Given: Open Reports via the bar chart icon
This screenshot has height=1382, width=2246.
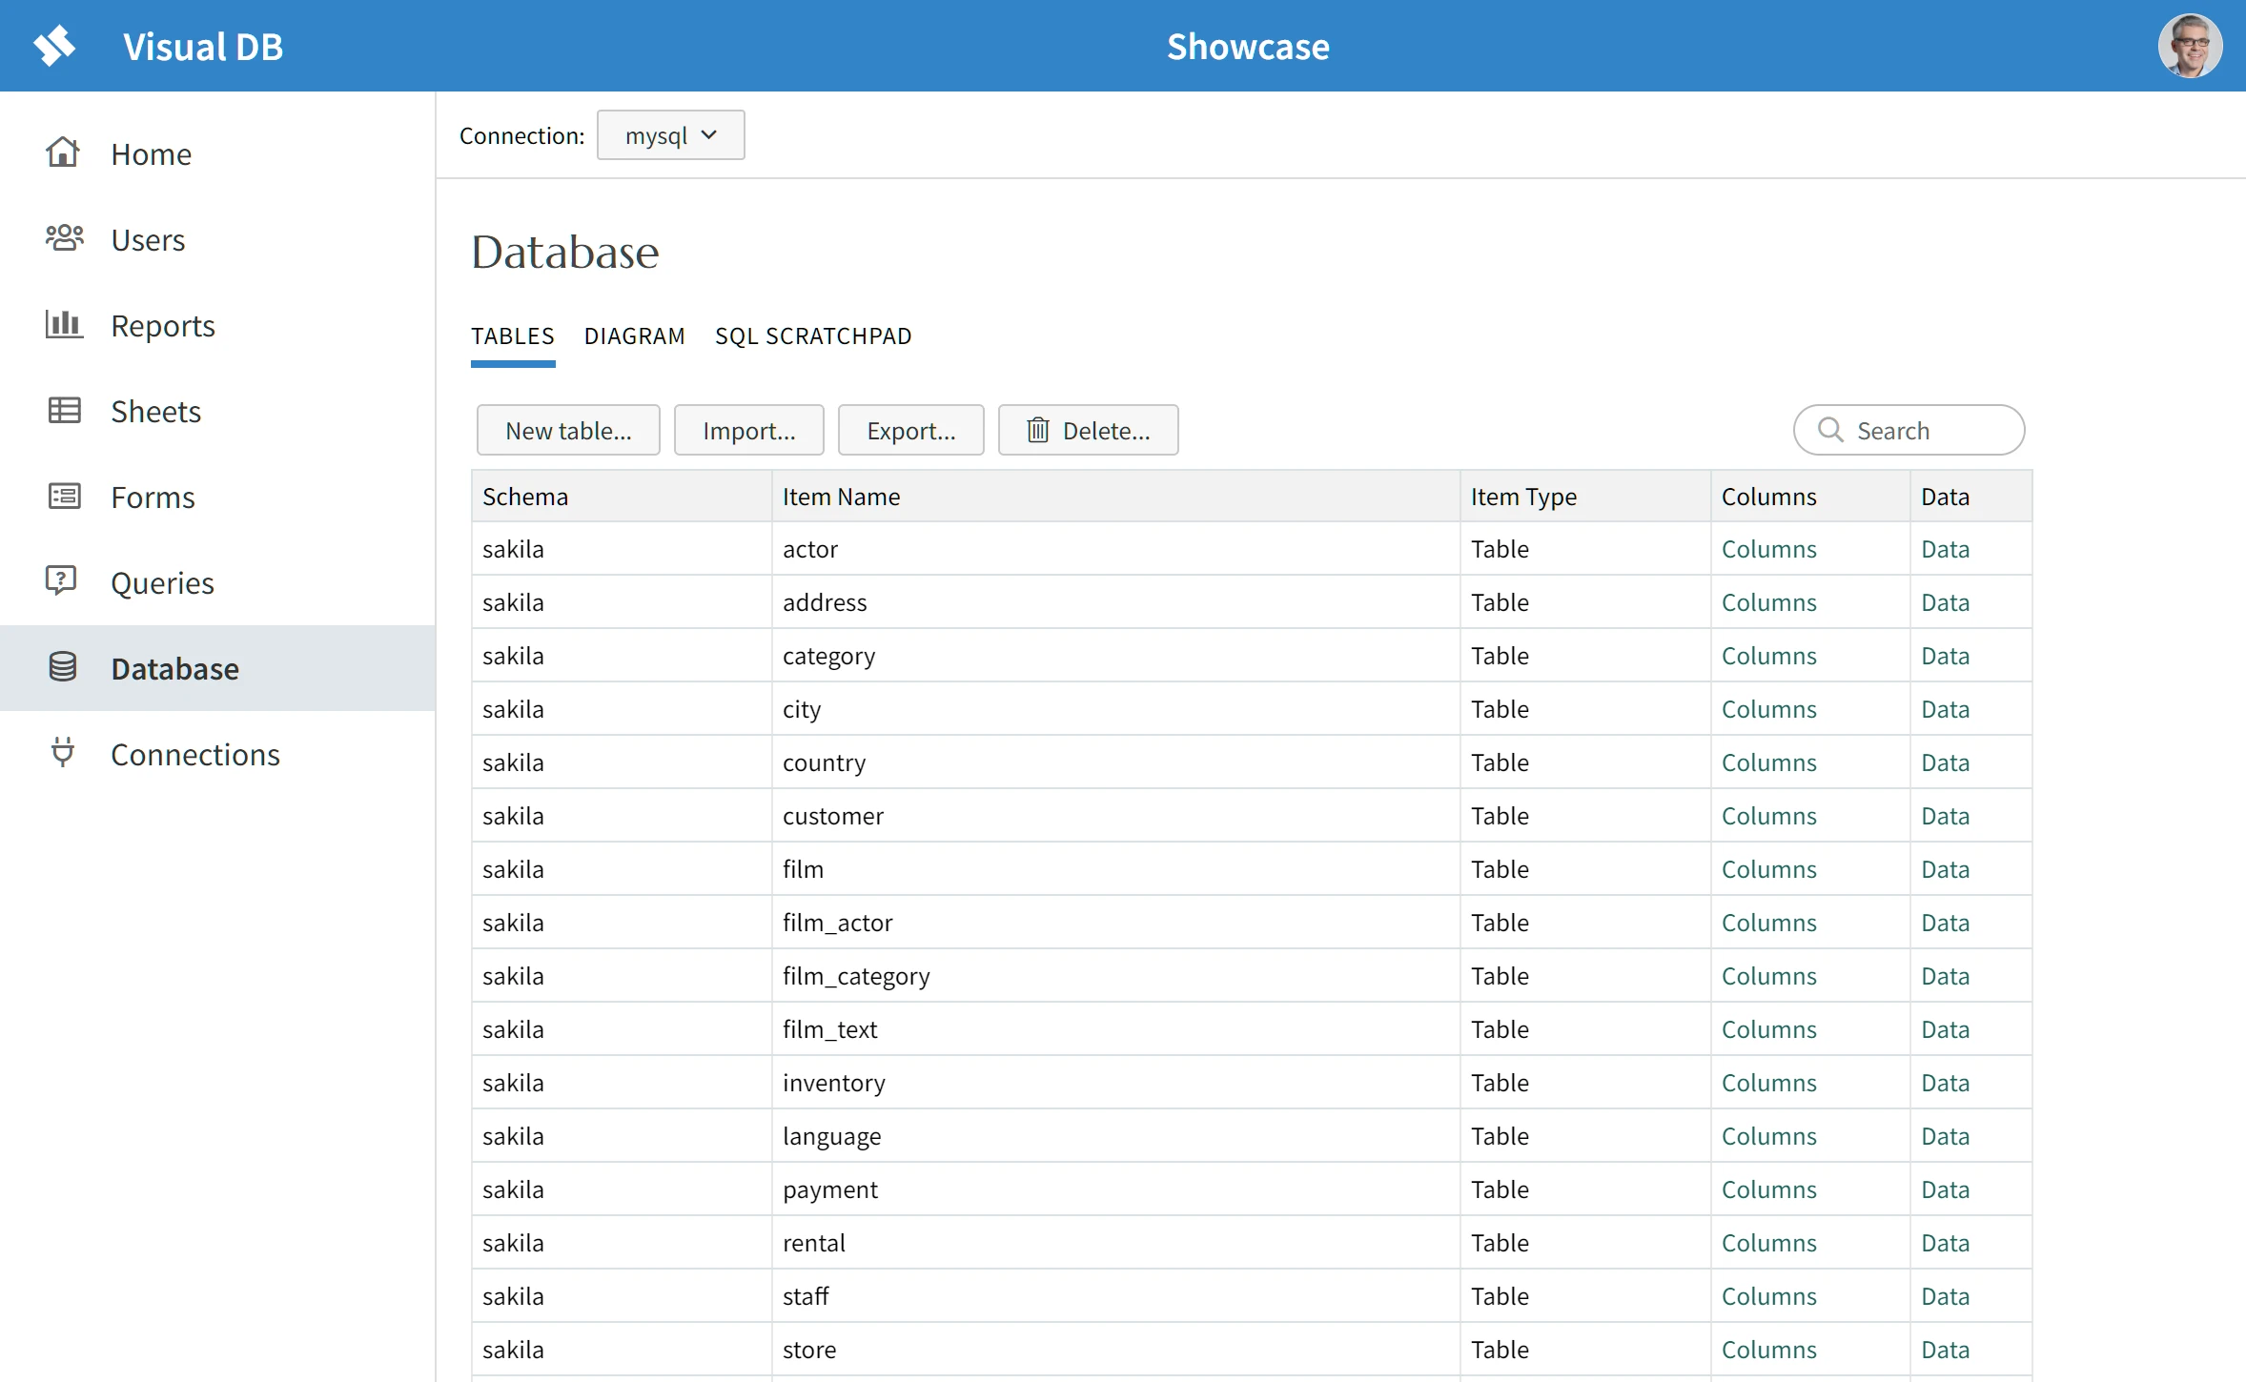Looking at the screenshot, I should pos(64,325).
